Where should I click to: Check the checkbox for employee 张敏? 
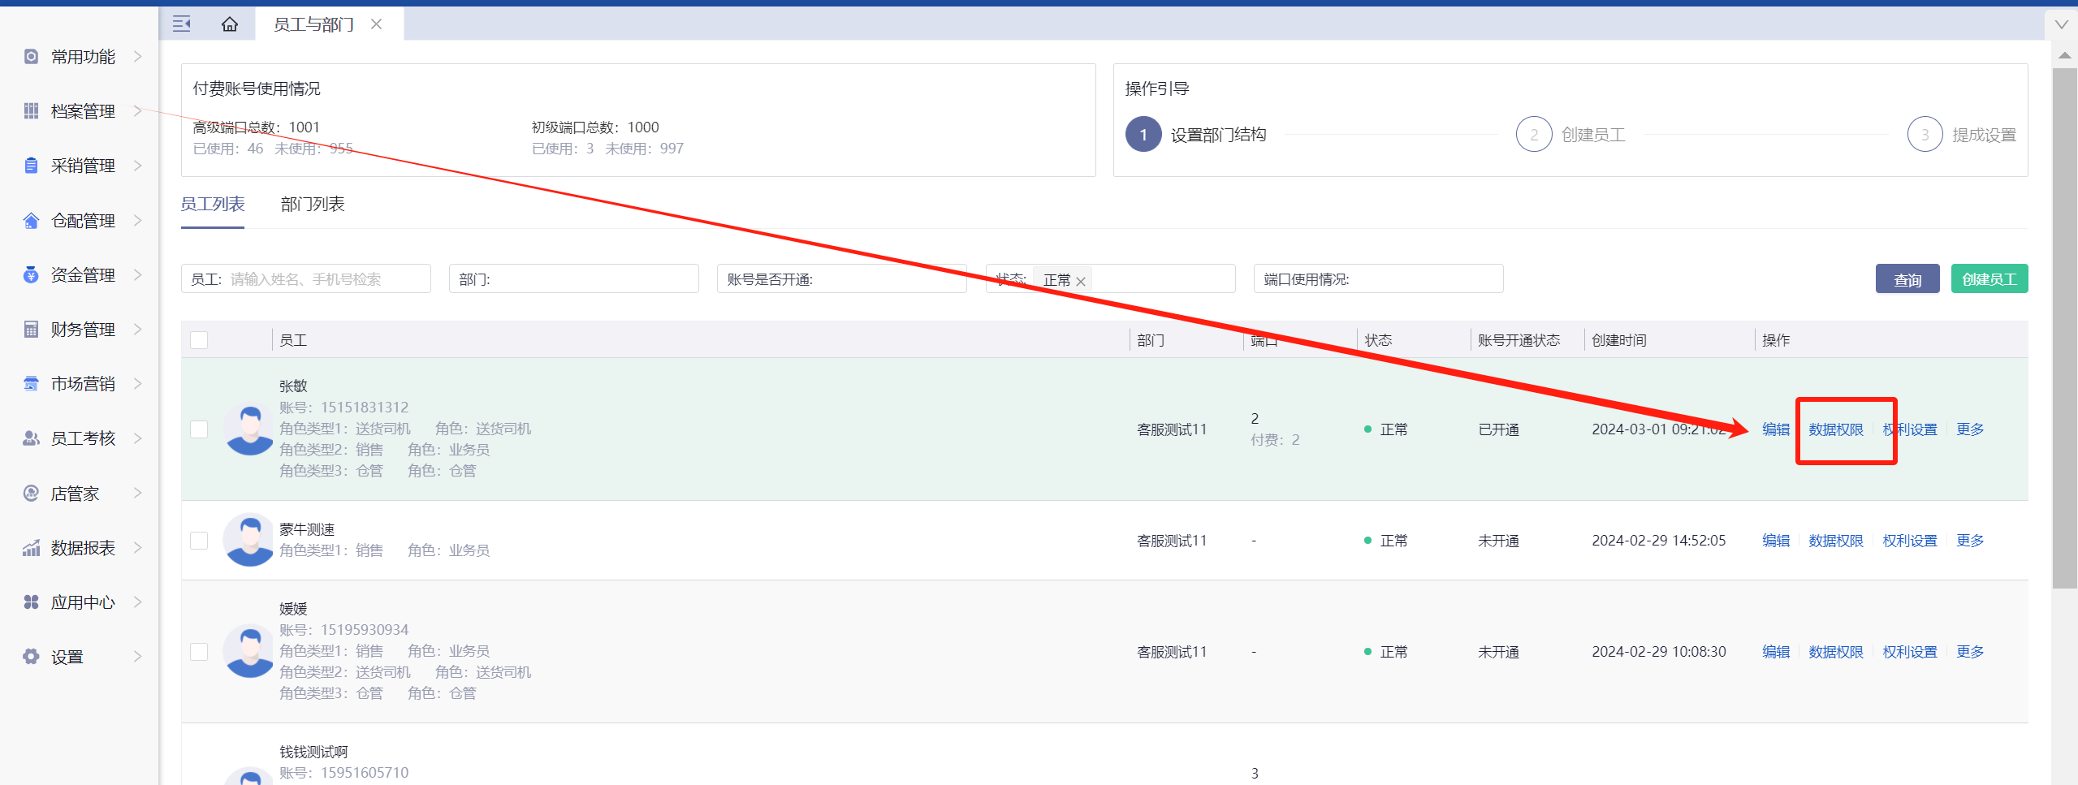tap(199, 429)
